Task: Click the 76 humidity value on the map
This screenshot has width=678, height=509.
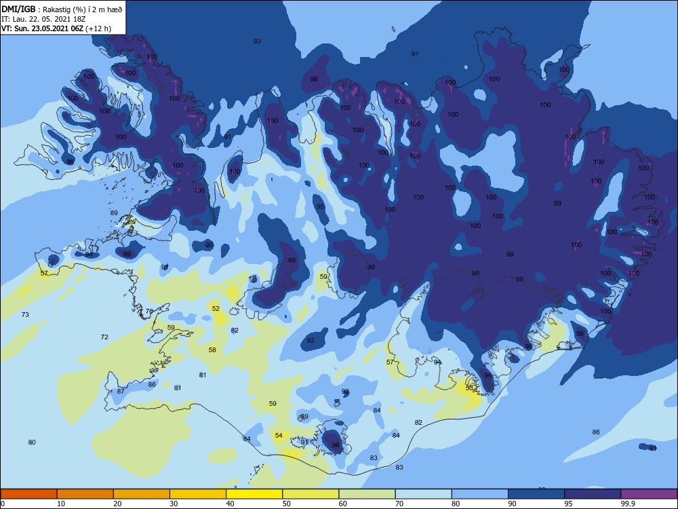Action: click(x=149, y=312)
